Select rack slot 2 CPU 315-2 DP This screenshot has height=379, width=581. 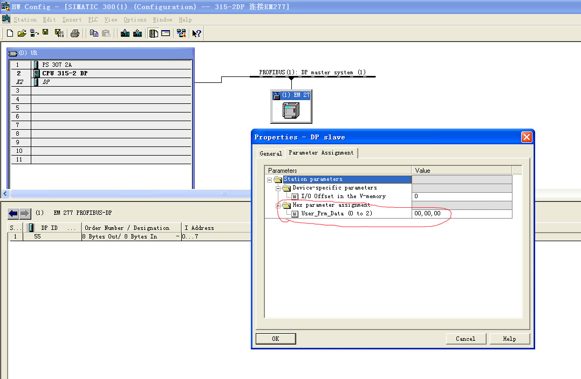pyautogui.click(x=100, y=73)
